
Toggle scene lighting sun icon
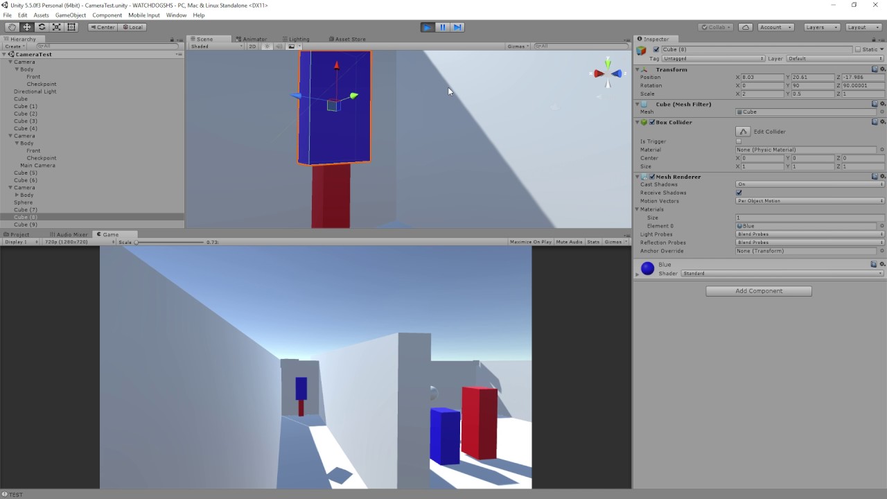[x=267, y=46]
